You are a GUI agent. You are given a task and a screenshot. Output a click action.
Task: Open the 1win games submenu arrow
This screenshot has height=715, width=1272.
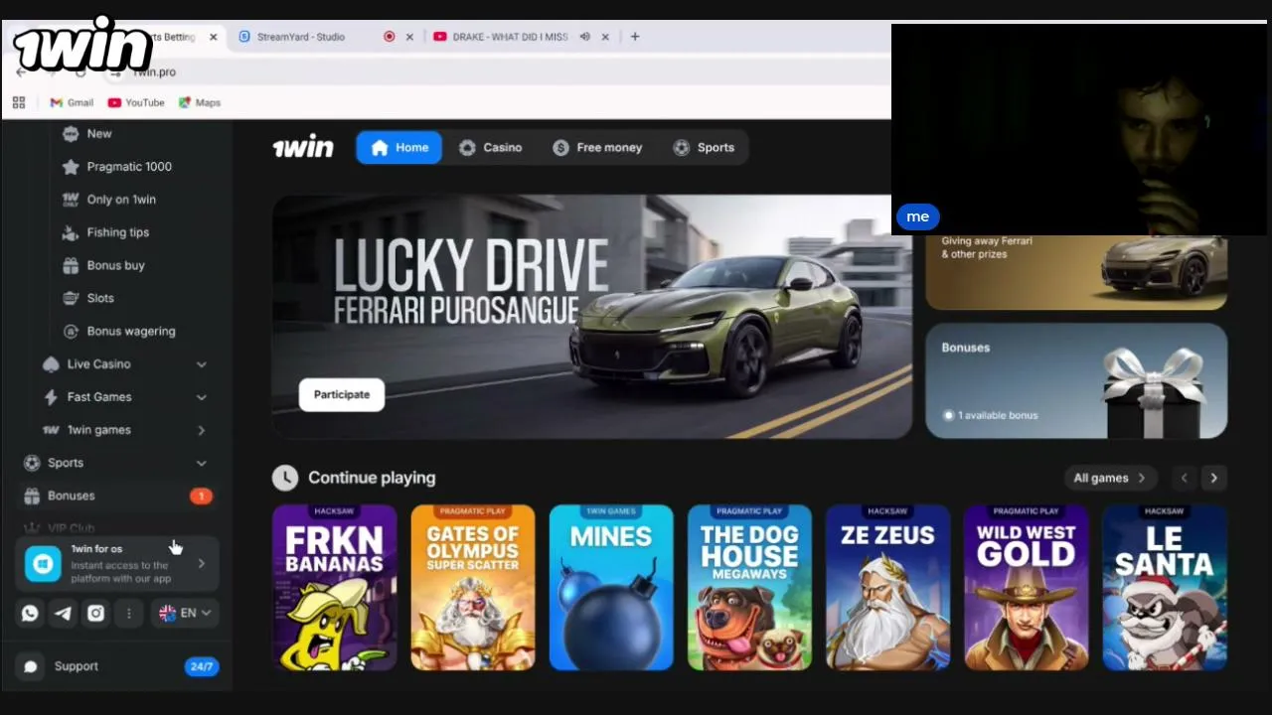tap(202, 430)
